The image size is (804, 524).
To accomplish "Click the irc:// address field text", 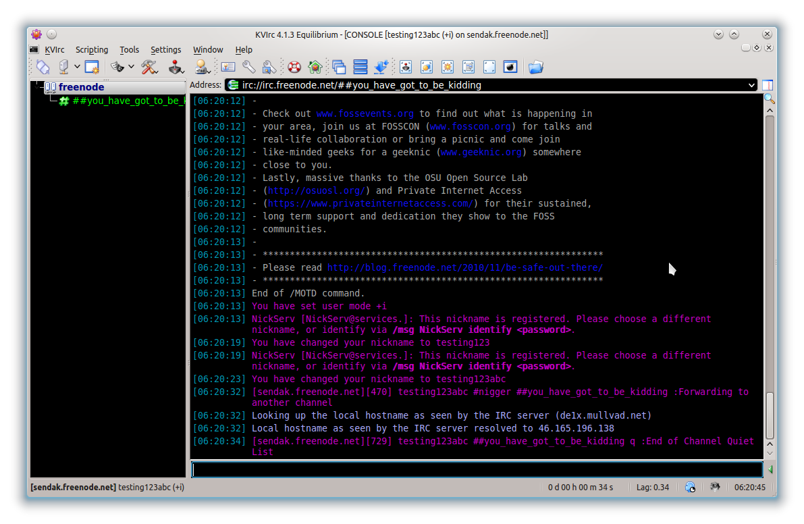I will tap(361, 85).
